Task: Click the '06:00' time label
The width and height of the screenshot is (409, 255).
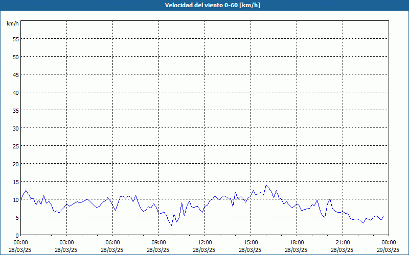Action: tap(112, 243)
